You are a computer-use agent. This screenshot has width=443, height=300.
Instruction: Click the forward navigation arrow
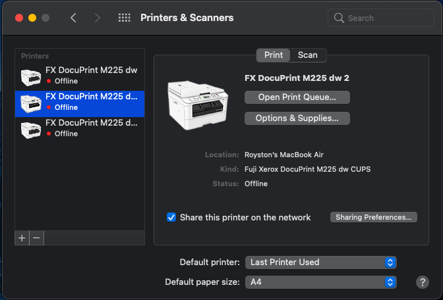click(x=98, y=18)
